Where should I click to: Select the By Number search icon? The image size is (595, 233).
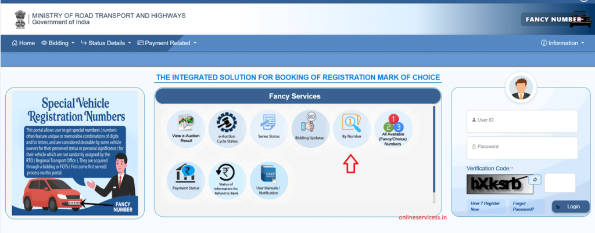(x=352, y=129)
